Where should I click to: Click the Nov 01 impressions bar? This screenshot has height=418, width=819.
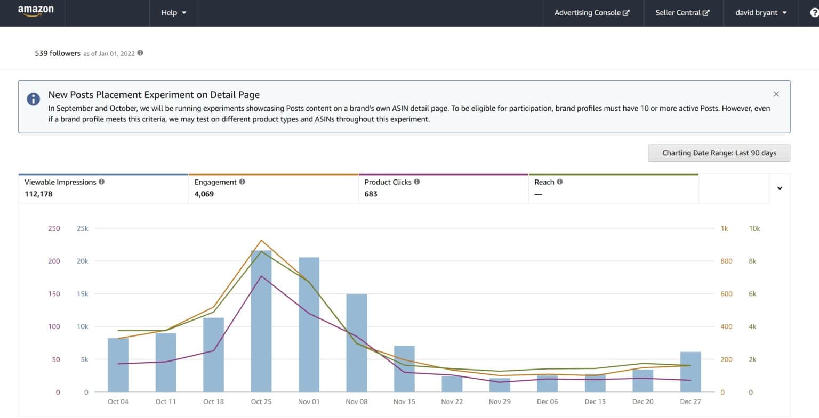[309, 325]
